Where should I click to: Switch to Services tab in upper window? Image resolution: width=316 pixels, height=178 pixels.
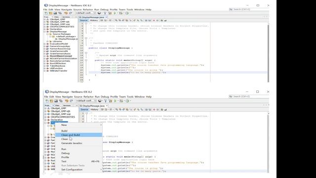click(x=66, y=17)
